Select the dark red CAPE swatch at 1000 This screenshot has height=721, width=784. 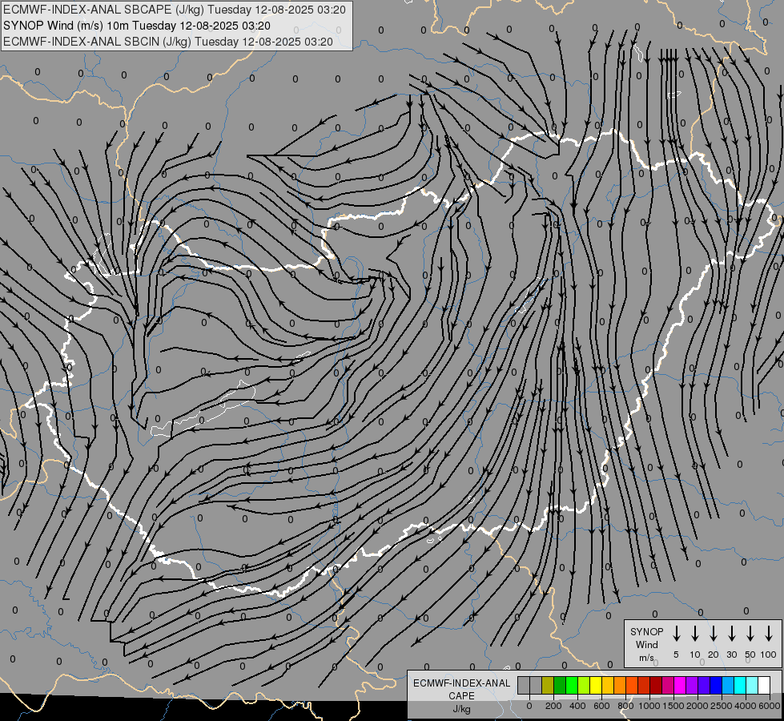pyautogui.click(x=657, y=685)
